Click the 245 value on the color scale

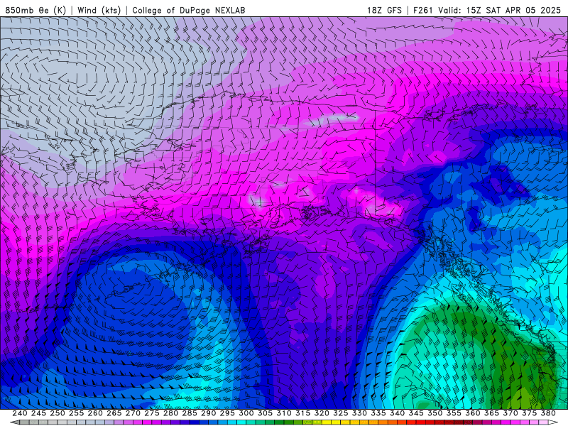click(x=38, y=413)
